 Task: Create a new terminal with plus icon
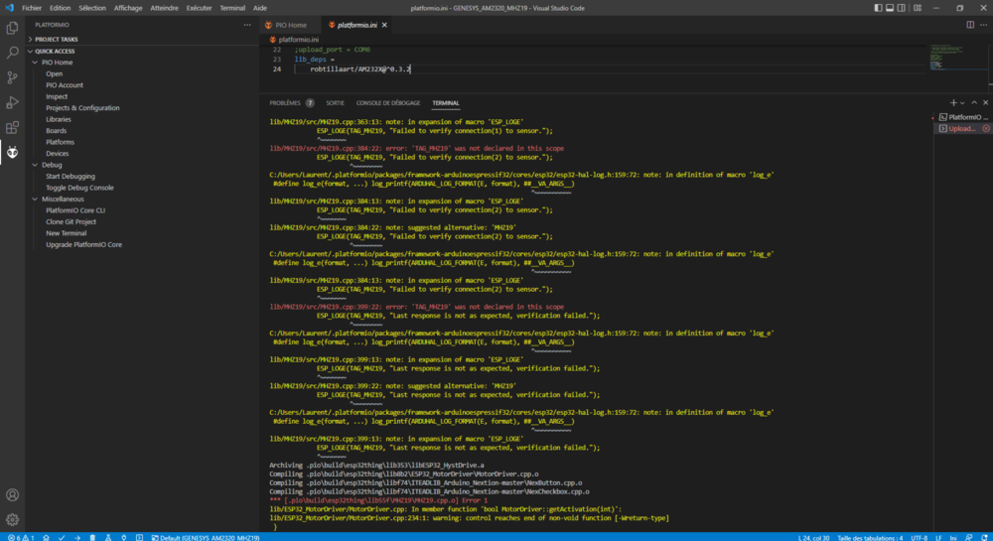(x=953, y=102)
